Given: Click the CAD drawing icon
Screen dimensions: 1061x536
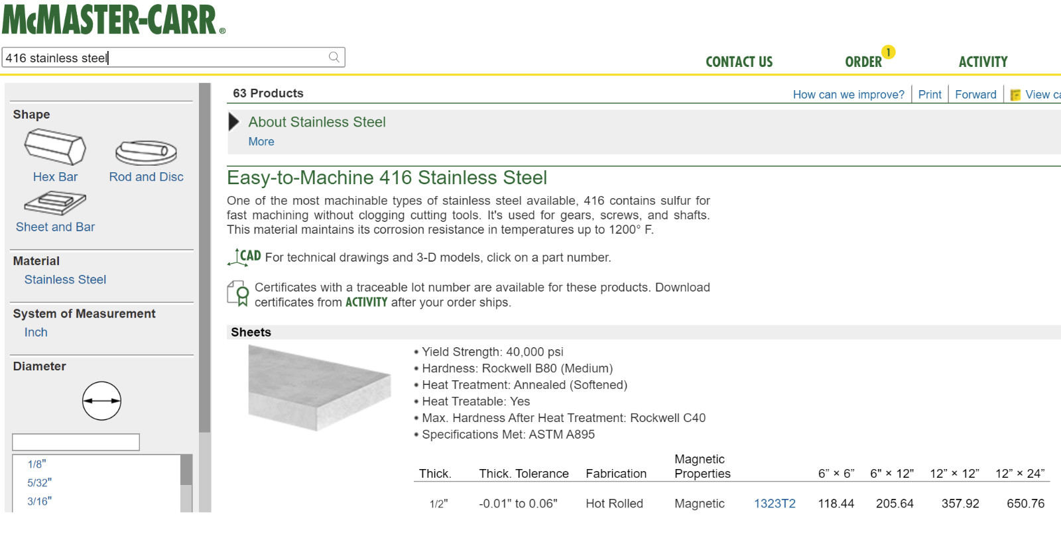Looking at the screenshot, I should [x=244, y=257].
